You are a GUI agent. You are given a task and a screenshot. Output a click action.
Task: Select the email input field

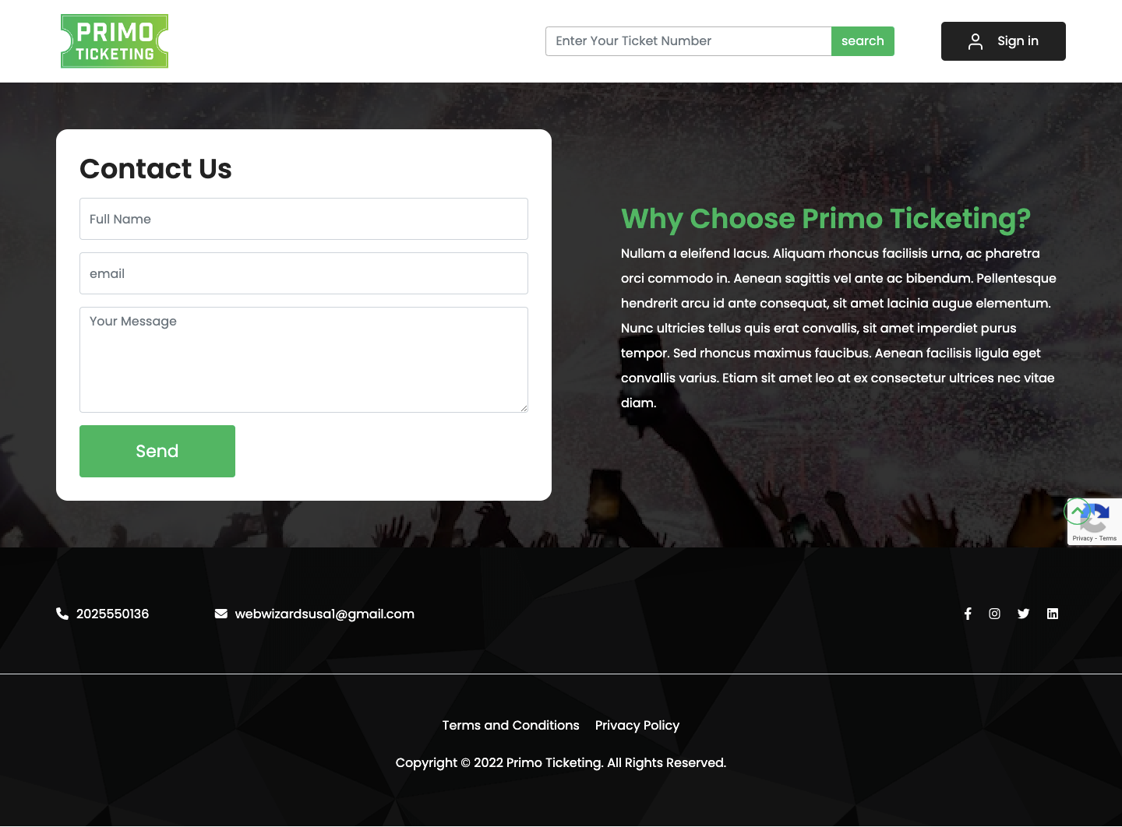click(304, 273)
